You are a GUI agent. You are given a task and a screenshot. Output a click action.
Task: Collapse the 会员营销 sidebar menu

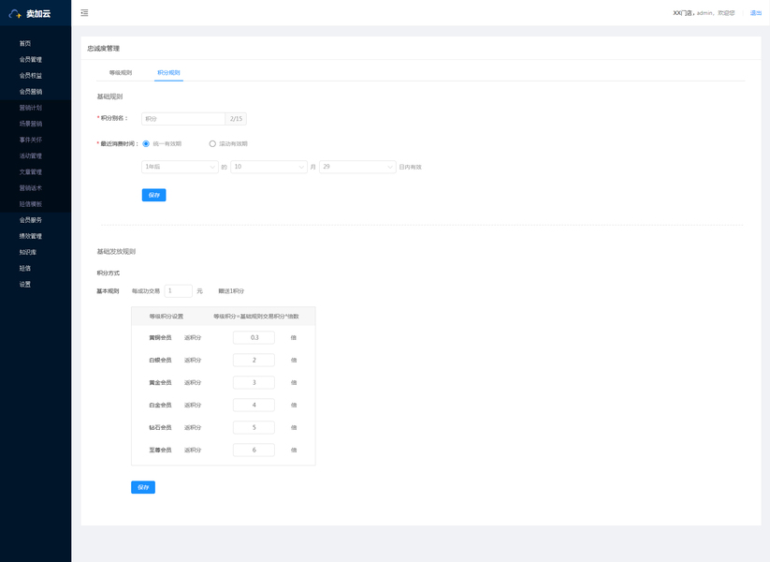point(31,92)
